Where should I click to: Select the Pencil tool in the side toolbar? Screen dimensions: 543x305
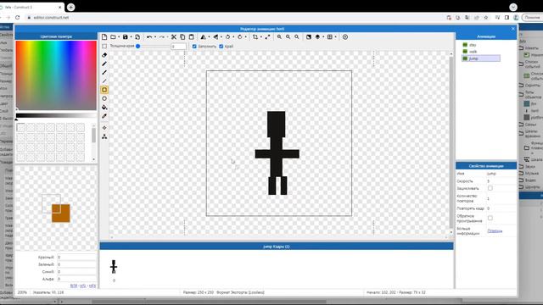[104, 64]
